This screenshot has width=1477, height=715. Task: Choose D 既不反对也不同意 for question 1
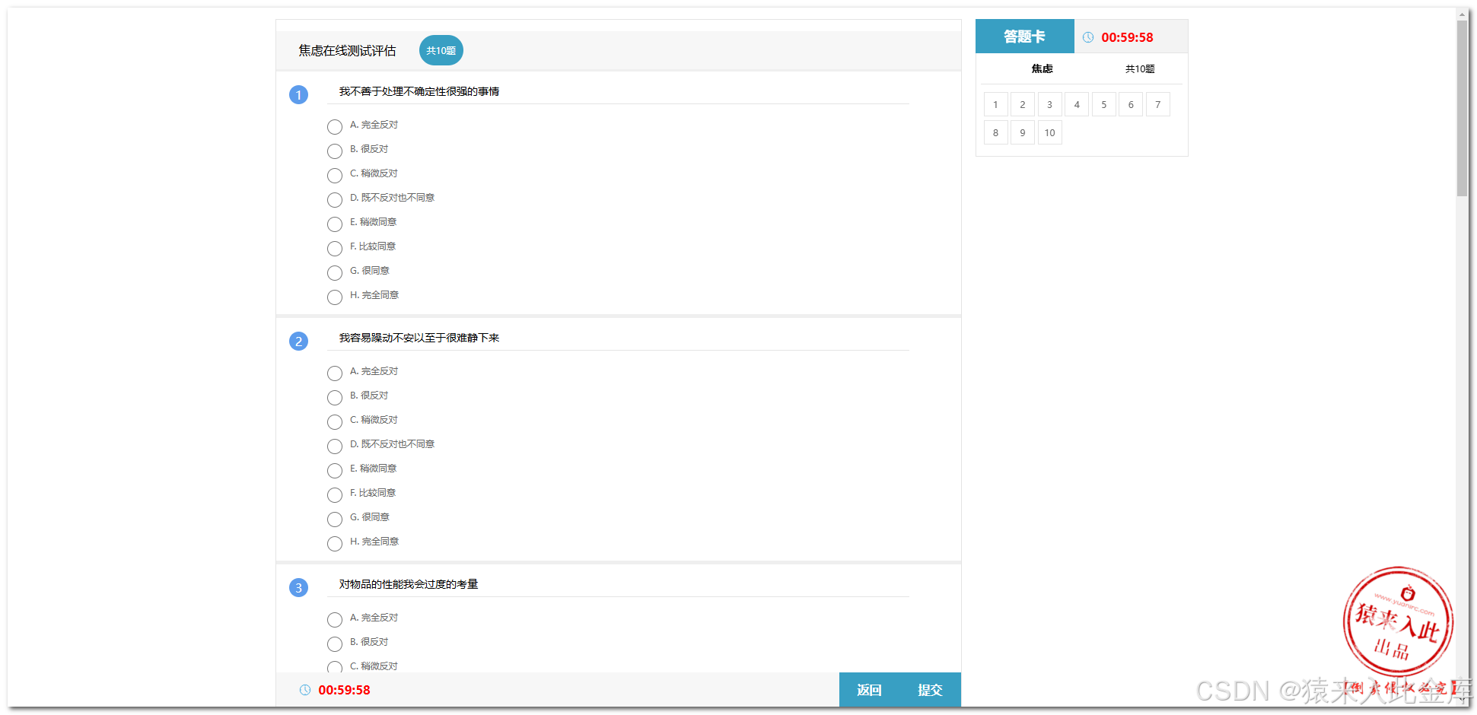click(335, 200)
